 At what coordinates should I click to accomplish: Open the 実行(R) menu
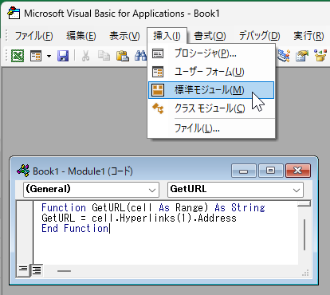(308, 36)
